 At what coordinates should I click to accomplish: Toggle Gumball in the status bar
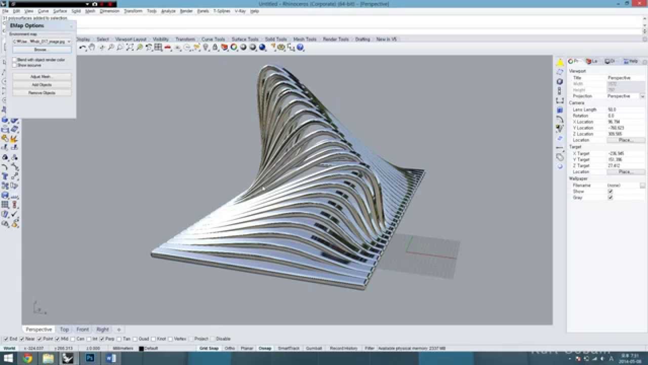coord(314,348)
